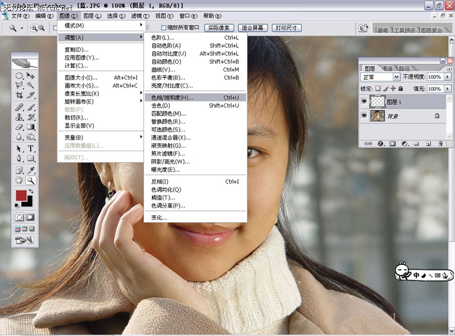Select the Crop tool in toolbox
Screen dimensions: 455x336
(19, 96)
